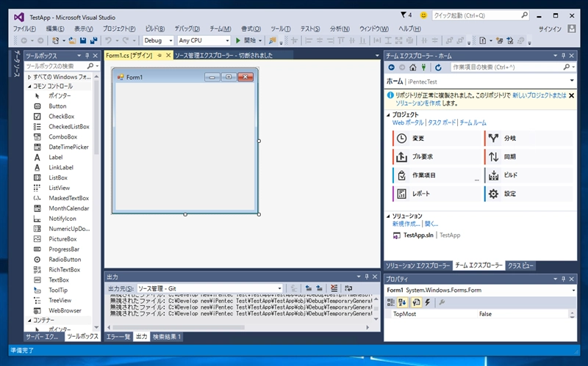This screenshot has width=588, height=366.
Task: Expand すべての Windows フォーム group in Toolbox
Action: [29, 77]
